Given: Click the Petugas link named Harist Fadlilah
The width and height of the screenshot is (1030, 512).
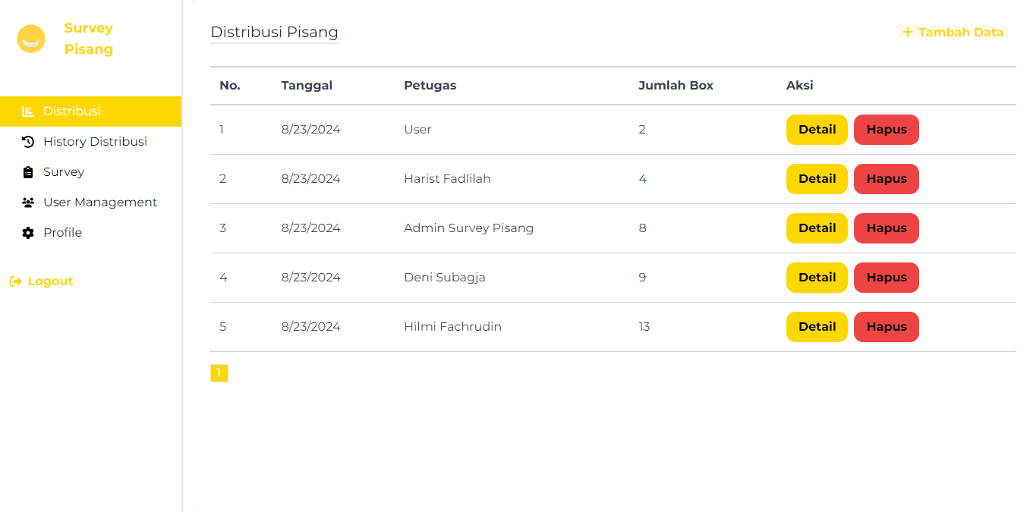Looking at the screenshot, I should point(447,178).
